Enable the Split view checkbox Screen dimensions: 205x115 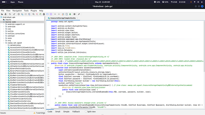click(x=86, y=111)
